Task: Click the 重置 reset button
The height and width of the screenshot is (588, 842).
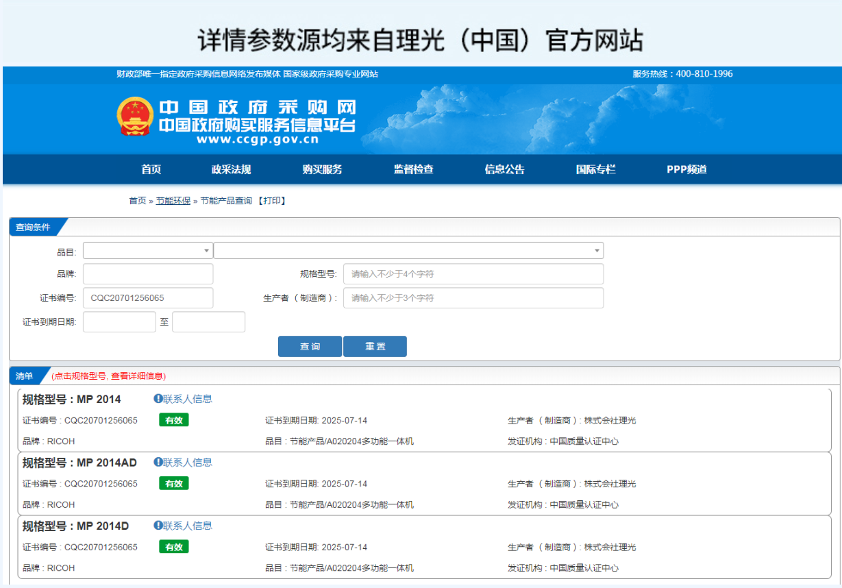Action: 375,346
